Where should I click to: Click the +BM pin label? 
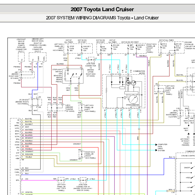pos(17,158)
